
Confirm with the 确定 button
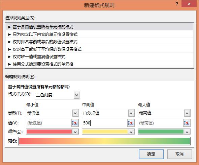click(x=151, y=154)
